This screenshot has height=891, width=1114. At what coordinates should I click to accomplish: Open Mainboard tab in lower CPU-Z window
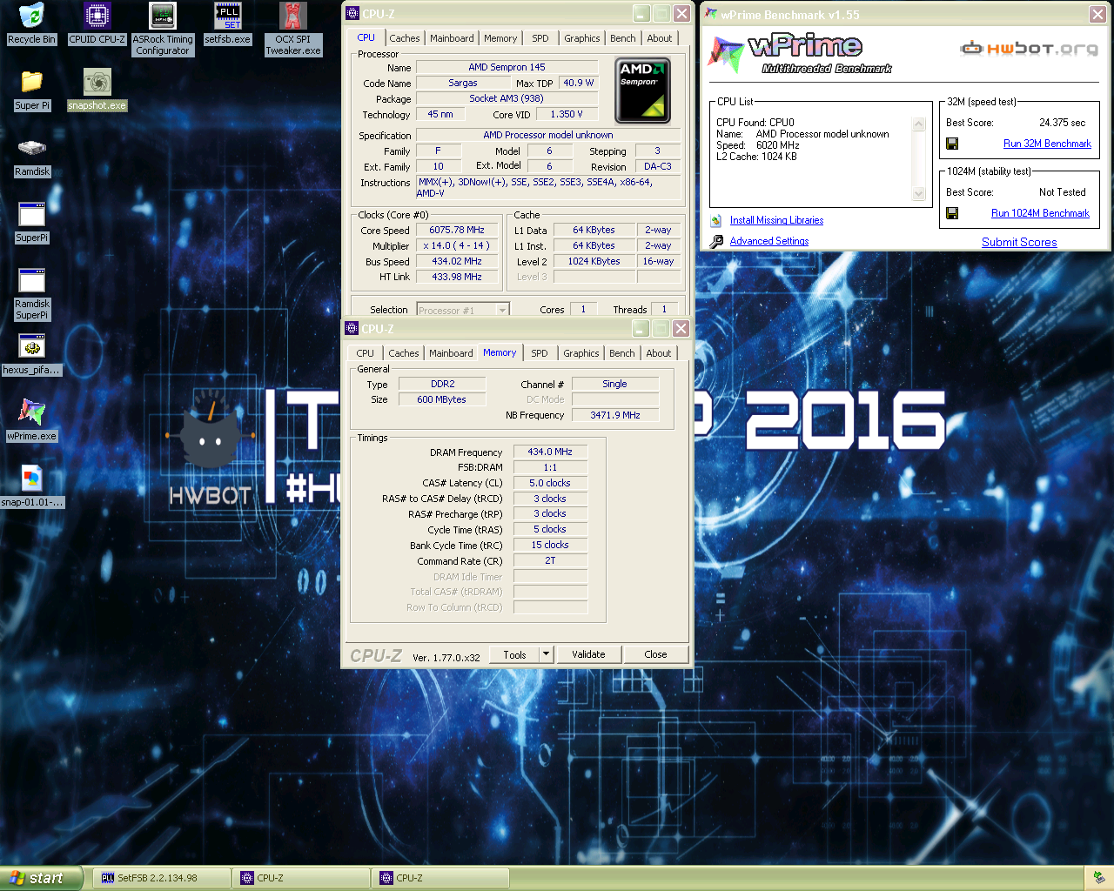pos(451,353)
